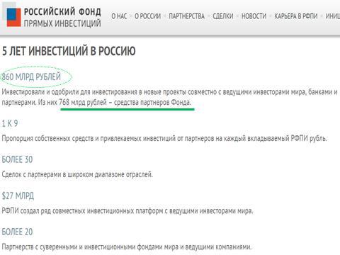
Task: Click the 860 МЛРД РУБЛЕЙ figure
Action: tap(31, 76)
